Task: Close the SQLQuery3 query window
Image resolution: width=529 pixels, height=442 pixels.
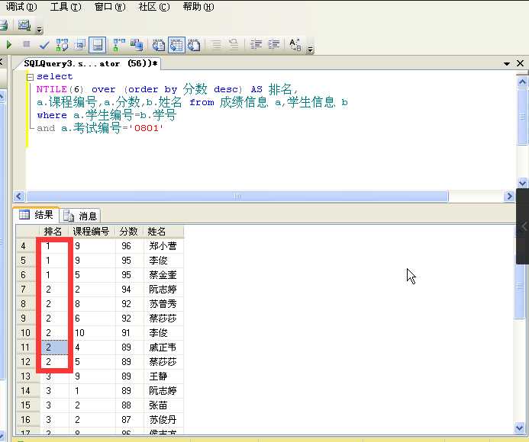Action: (x=521, y=63)
